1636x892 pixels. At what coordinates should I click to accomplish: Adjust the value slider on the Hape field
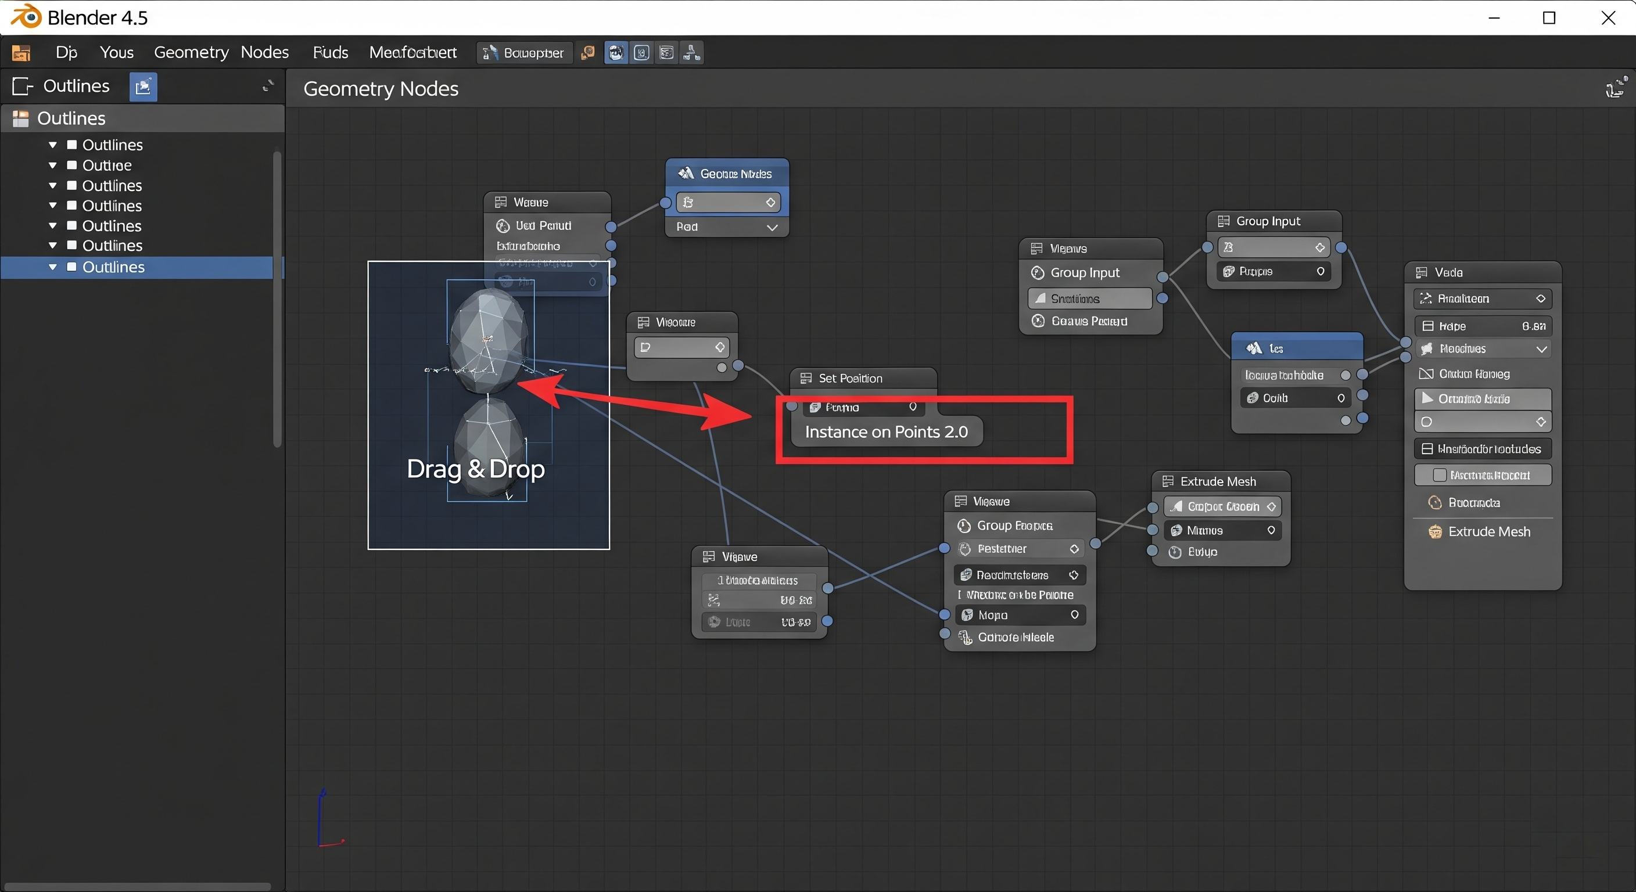pos(1483,326)
